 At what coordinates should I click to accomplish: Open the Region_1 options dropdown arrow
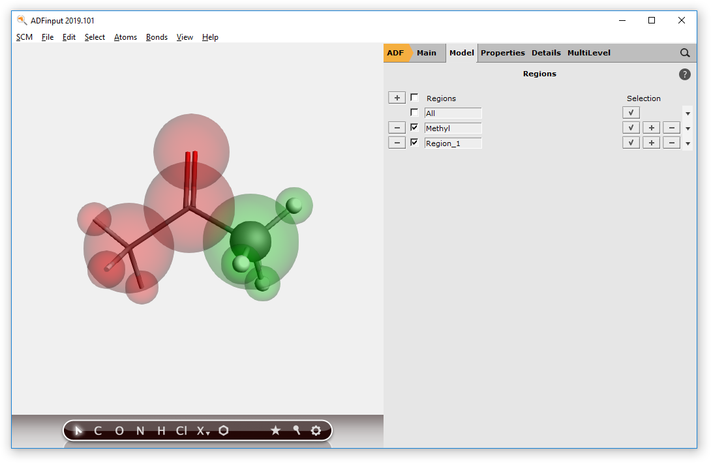pos(688,143)
